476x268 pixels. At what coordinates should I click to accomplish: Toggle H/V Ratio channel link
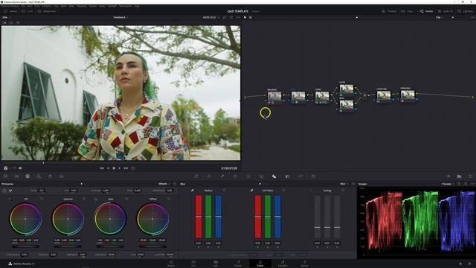251,191
